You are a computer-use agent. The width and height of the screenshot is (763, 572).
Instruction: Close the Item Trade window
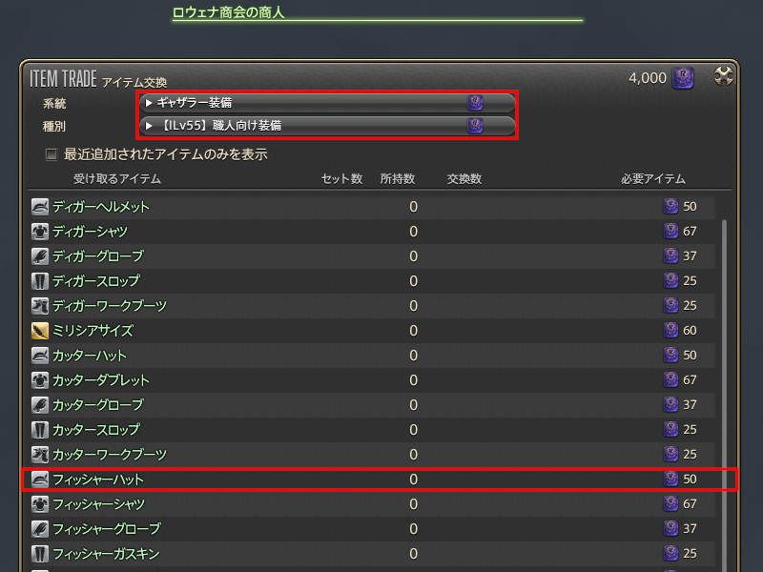point(724,76)
